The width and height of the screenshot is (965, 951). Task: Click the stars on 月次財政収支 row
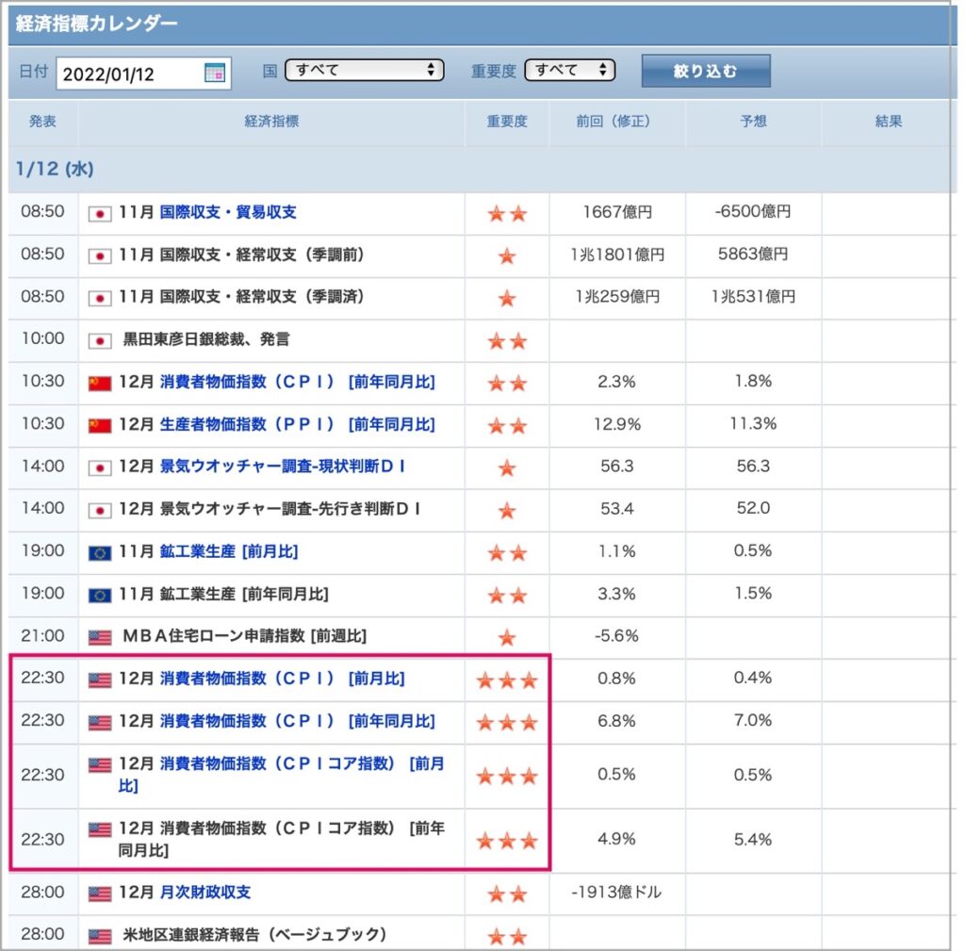(x=507, y=894)
